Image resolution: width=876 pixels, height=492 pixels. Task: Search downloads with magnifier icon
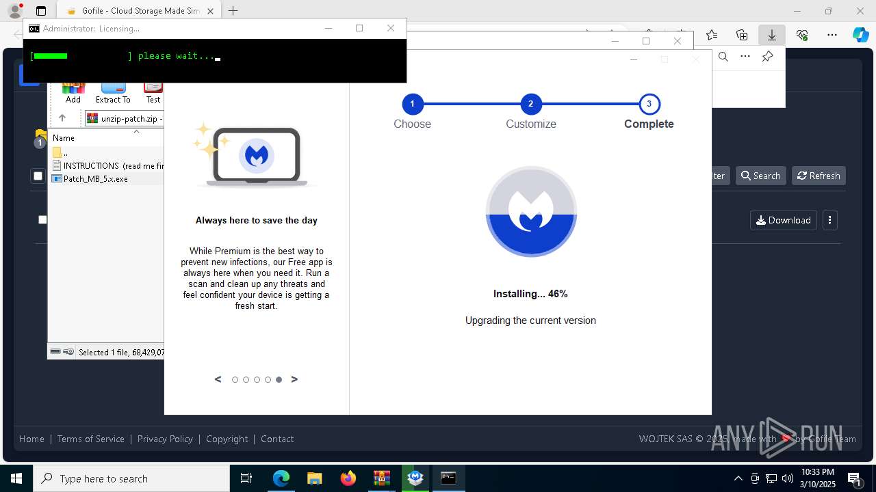pyautogui.click(x=723, y=57)
